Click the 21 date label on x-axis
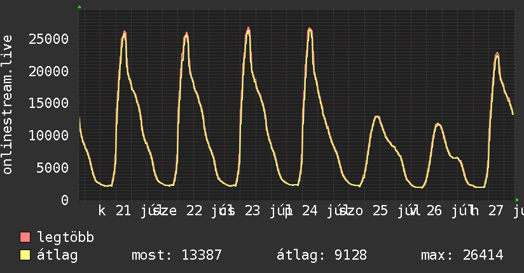The width and height of the screenshot is (524, 273). [123, 211]
